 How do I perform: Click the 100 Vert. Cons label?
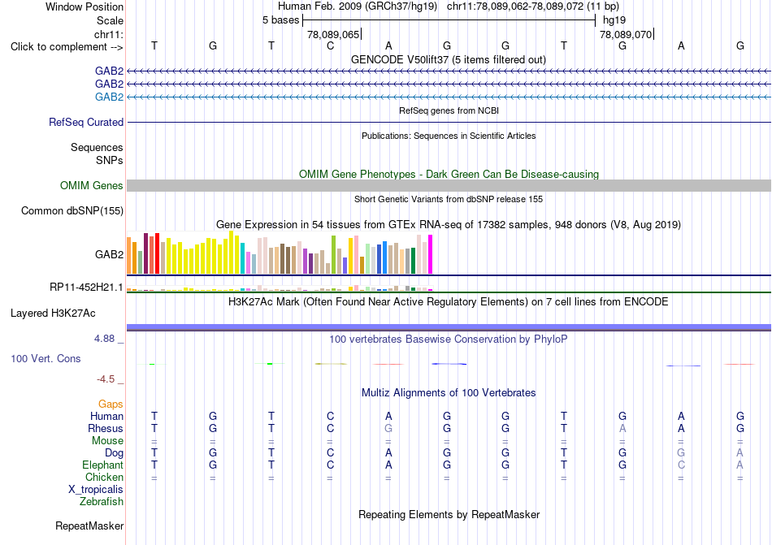click(46, 358)
